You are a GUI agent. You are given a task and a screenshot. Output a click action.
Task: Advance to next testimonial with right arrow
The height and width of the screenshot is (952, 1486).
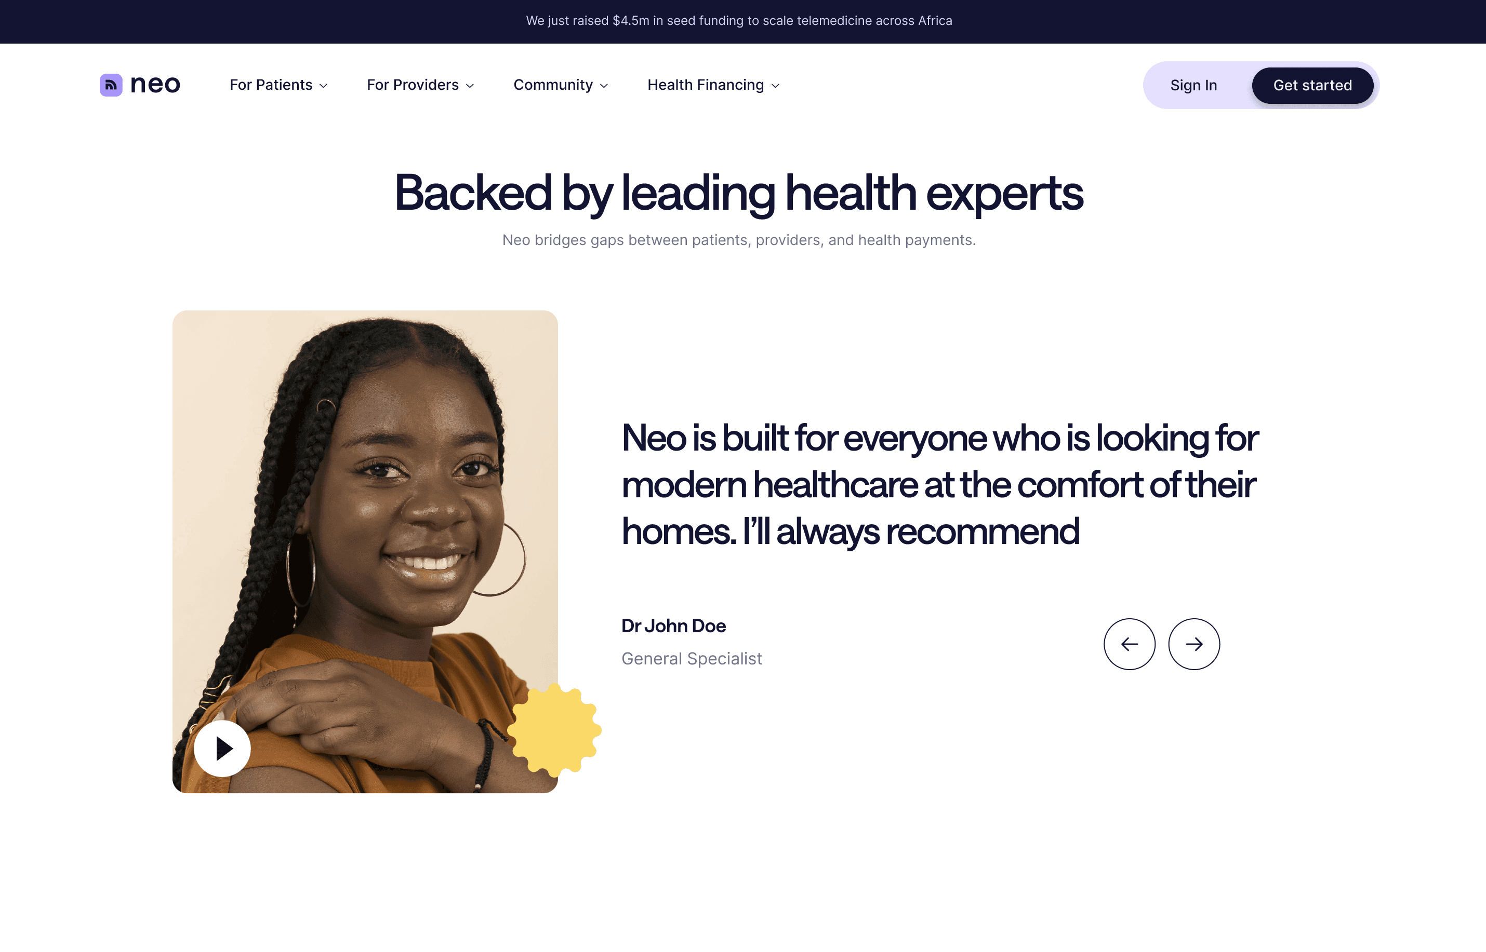1194,644
